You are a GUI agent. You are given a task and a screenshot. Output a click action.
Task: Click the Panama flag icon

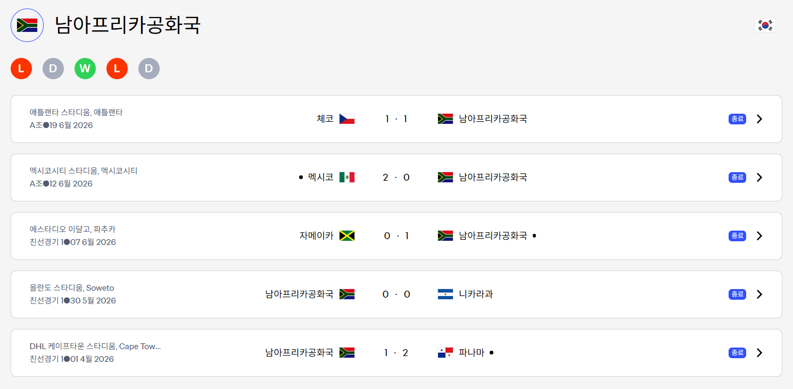(445, 353)
